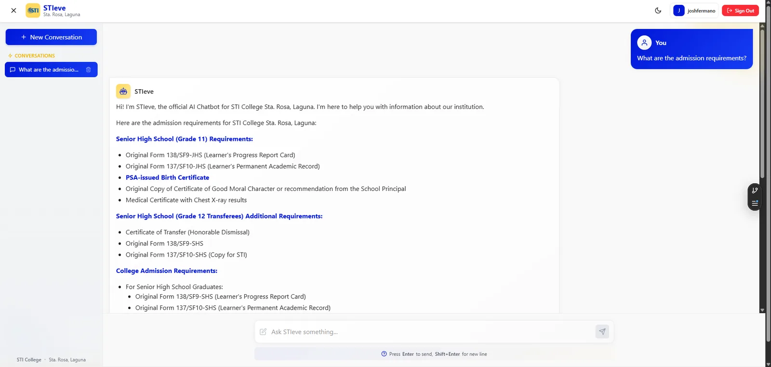Screen dimensions: 771x367
Task: Click the 'Certificate of Transfer (Honorable Dismissal)' line
Action: [x=187, y=232]
